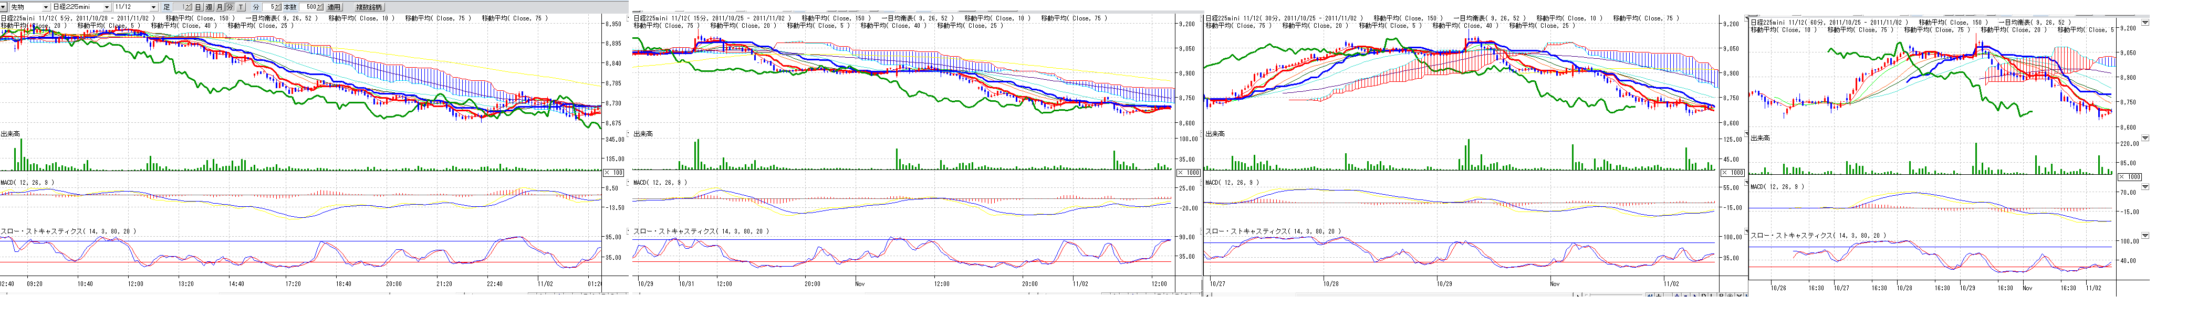This screenshot has width=2187, height=317.
Task: Click the 足 bar-type label in the toolbar
Action: pos(166,7)
